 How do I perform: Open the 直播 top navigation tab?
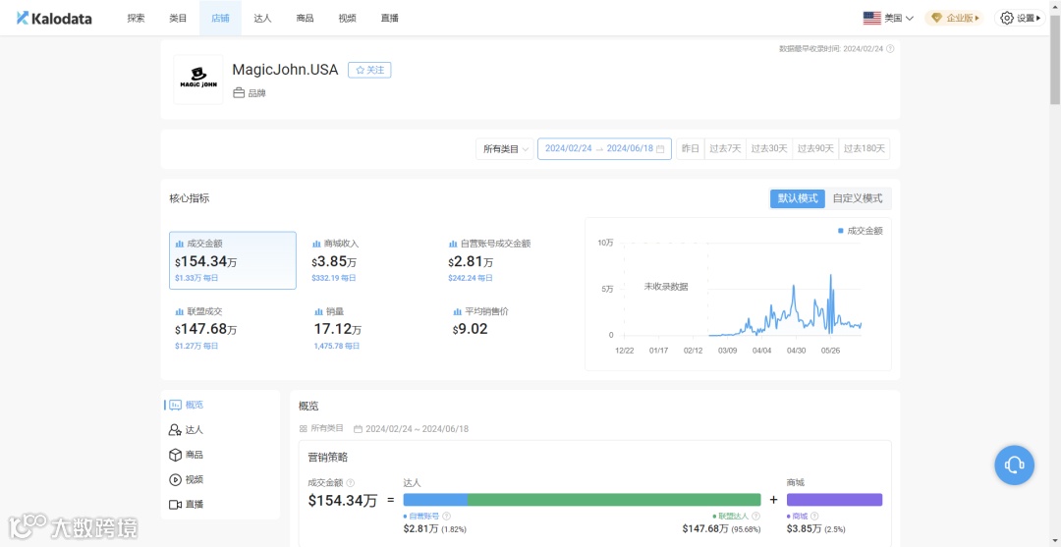pos(390,19)
